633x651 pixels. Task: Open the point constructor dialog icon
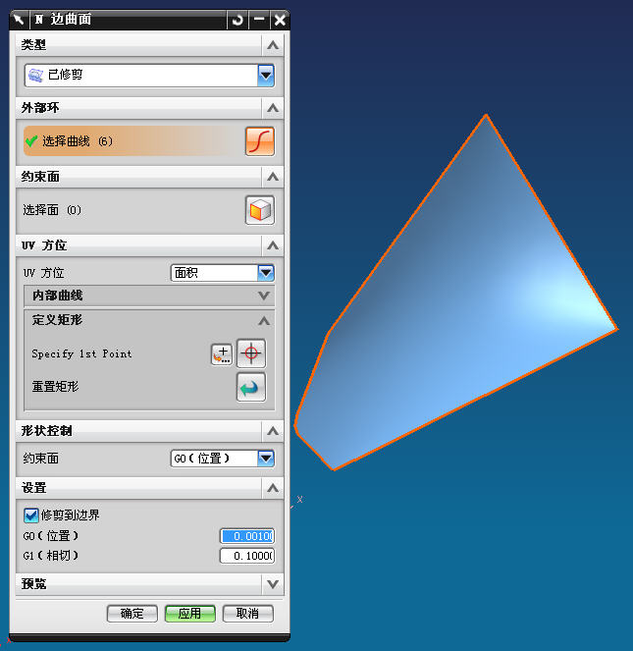click(222, 354)
